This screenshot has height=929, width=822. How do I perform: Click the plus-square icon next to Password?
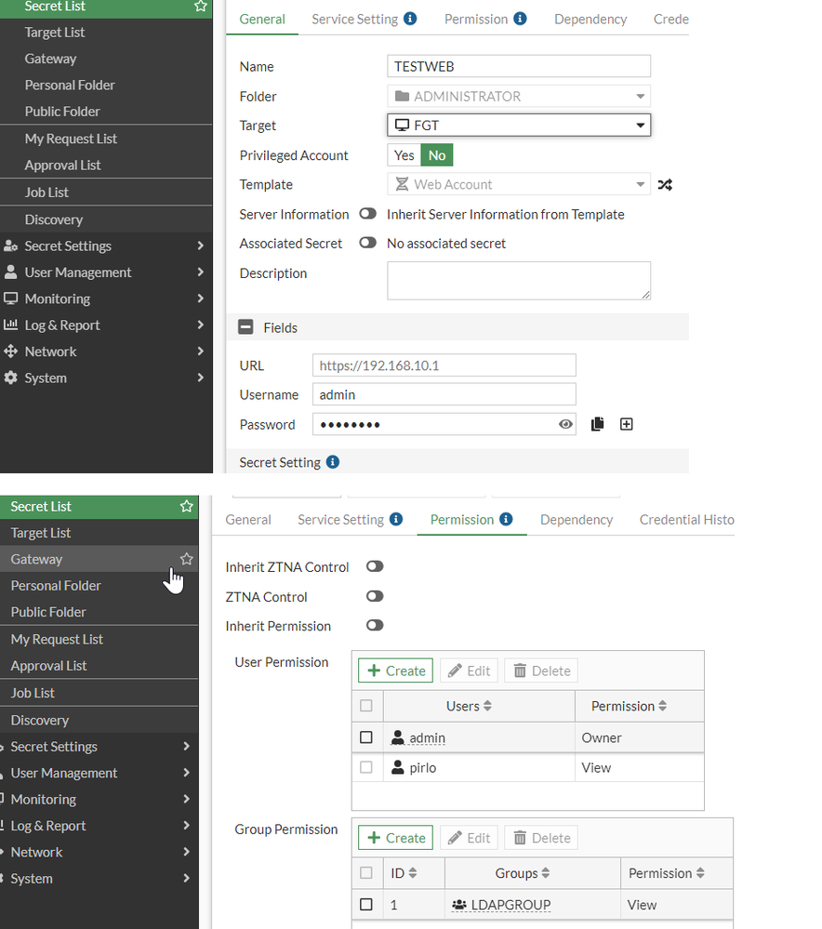tap(627, 424)
